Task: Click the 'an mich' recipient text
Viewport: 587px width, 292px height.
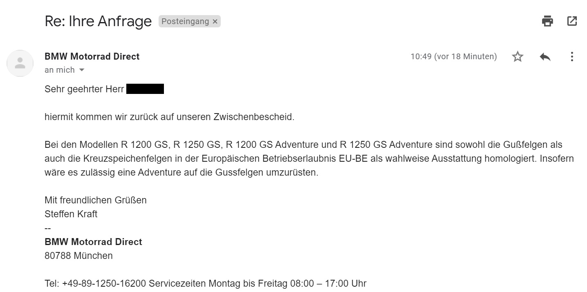Action: pos(60,70)
